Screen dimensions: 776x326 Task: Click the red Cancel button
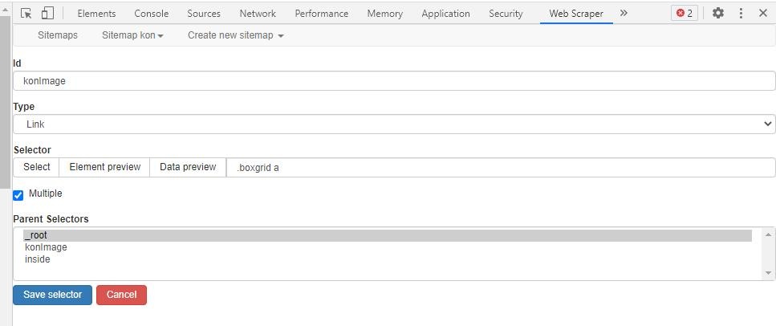[x=122, y=295]
